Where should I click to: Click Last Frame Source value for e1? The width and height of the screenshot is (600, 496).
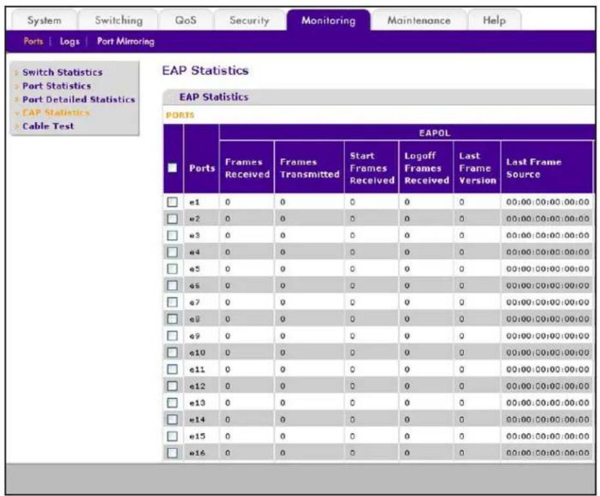(x=547, y=202)
